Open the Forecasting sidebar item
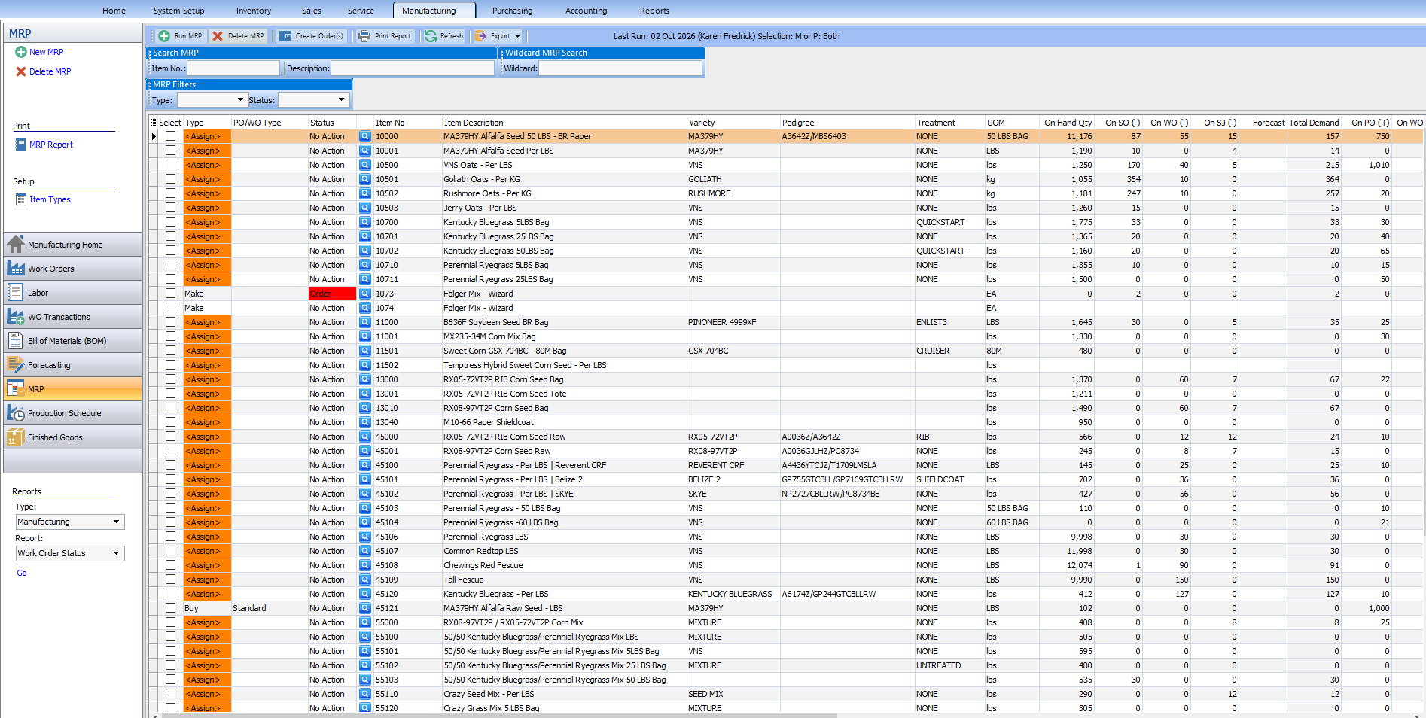The width and height of the screenshot is (1426, 718). 72,365
